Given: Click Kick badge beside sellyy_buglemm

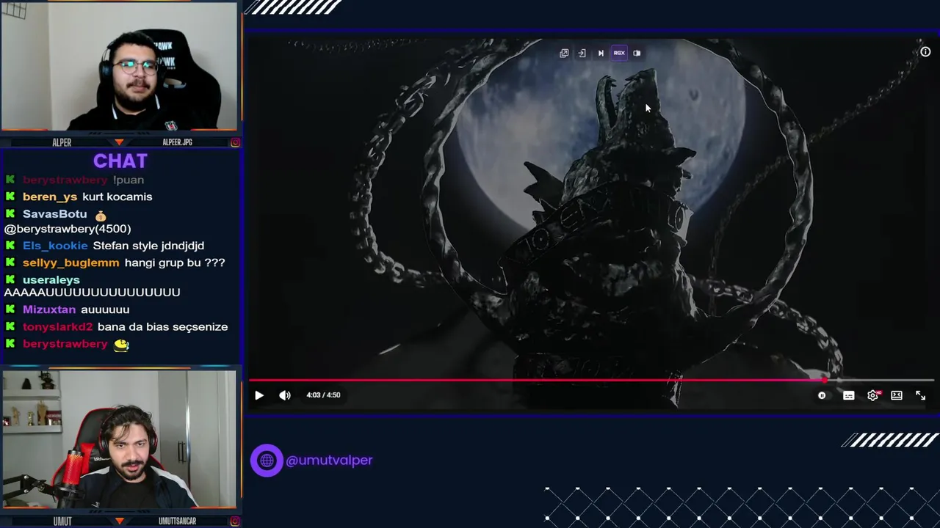Looking at the screenshot, I should point(10,263).
